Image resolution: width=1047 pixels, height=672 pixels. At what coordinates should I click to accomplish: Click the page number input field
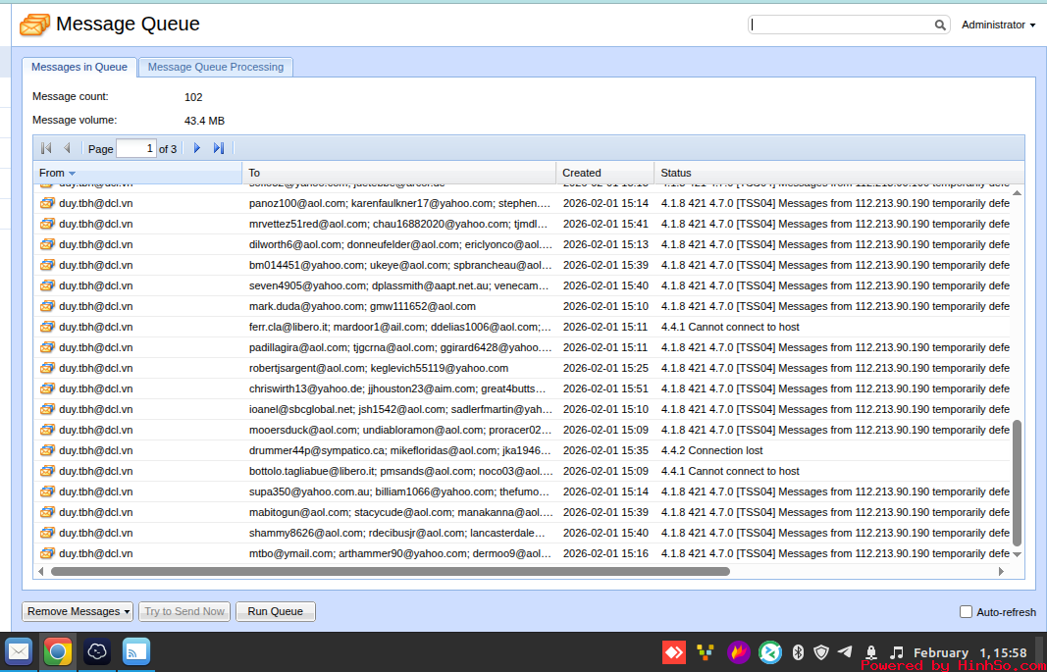[136, 148]
